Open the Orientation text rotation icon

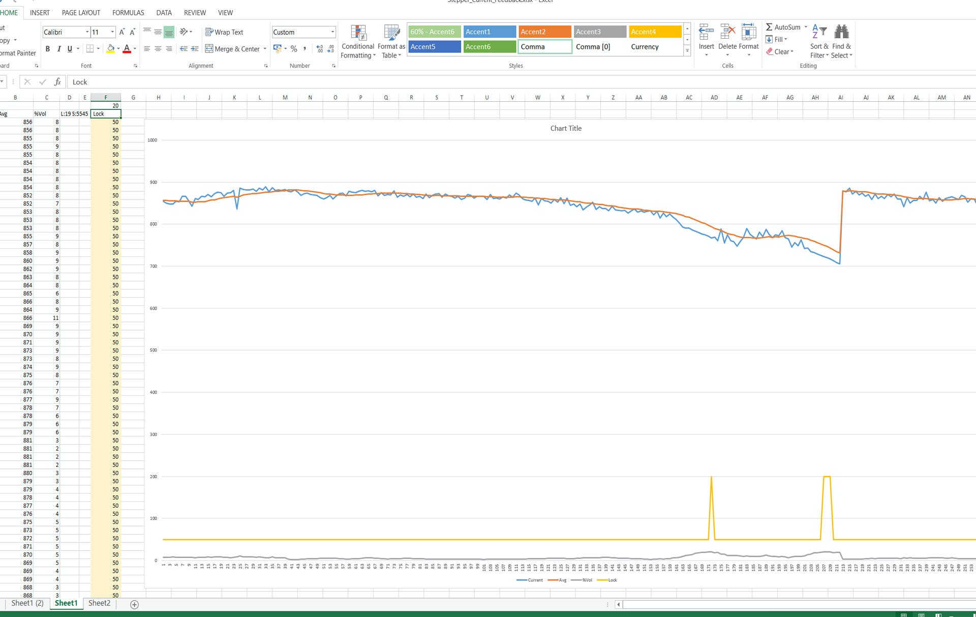[184, 32]
